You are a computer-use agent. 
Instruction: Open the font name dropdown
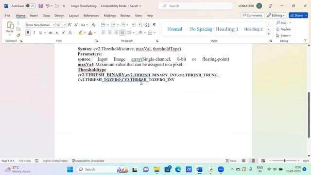click(x=54, y=25)
